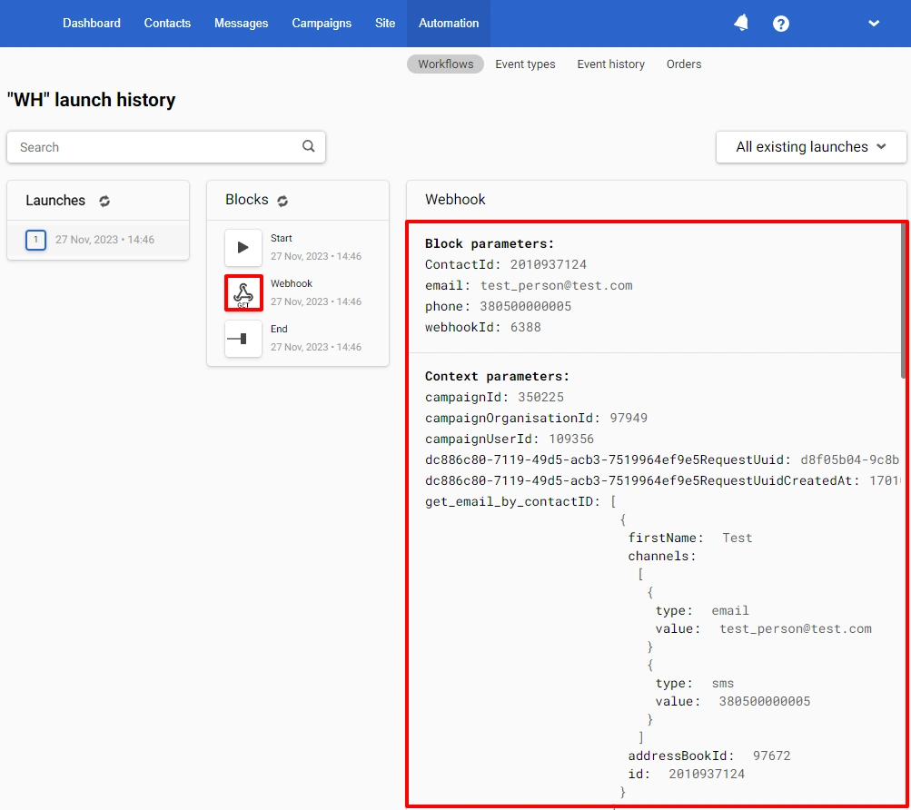Open the Site menu
This screenshot has height=810, width=911.
coord(385,24)
